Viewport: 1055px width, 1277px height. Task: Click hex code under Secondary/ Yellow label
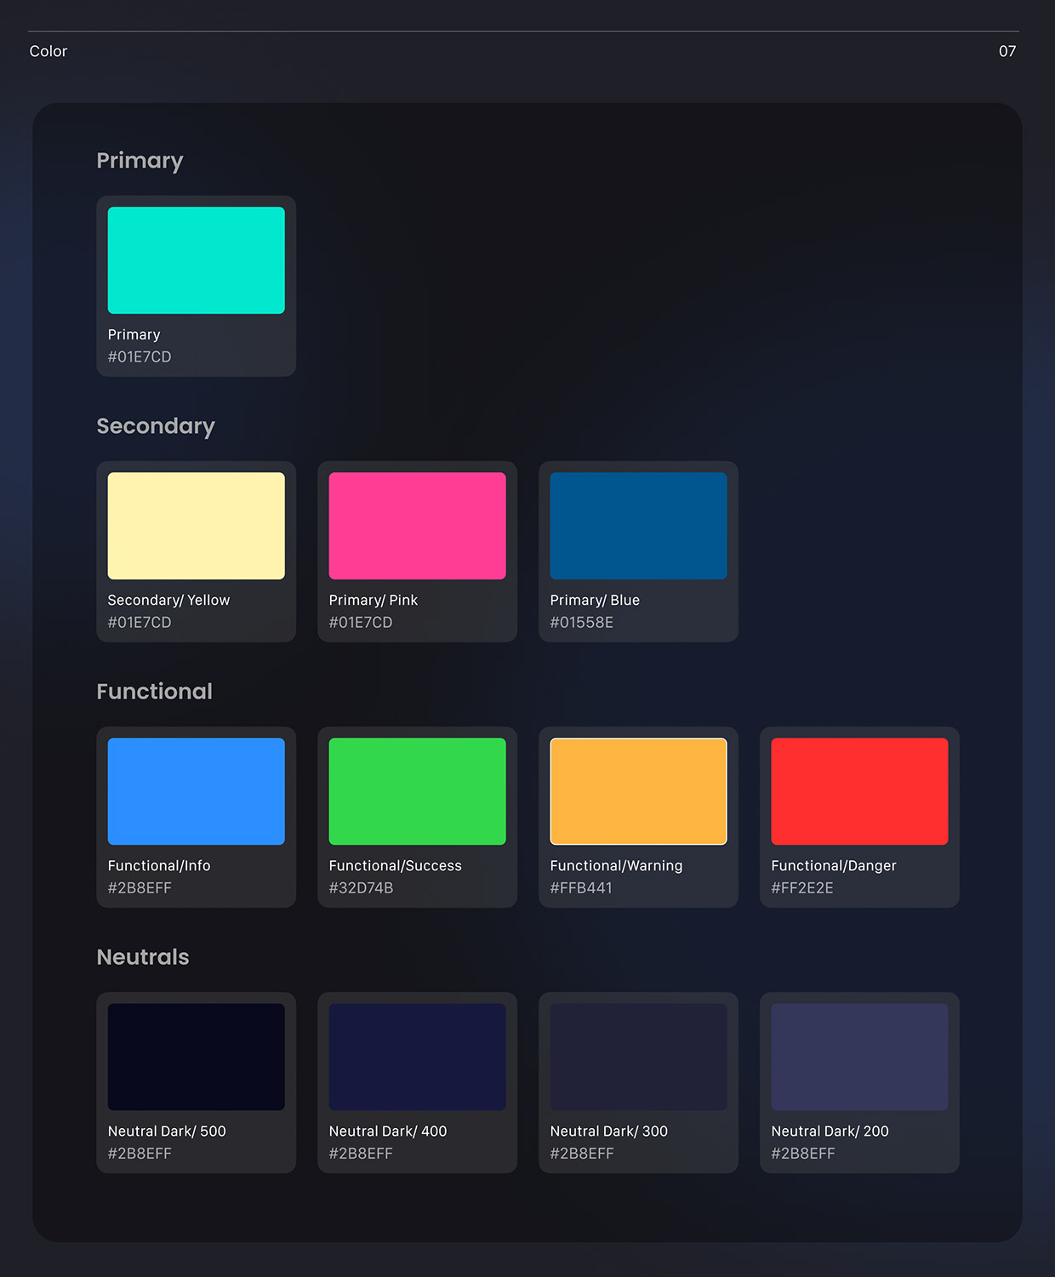(140, 622)
